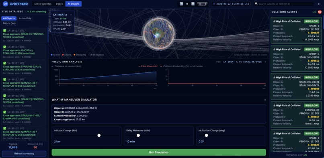Click check icon on STARLINK-31411 feed entry

coord(4,112)
